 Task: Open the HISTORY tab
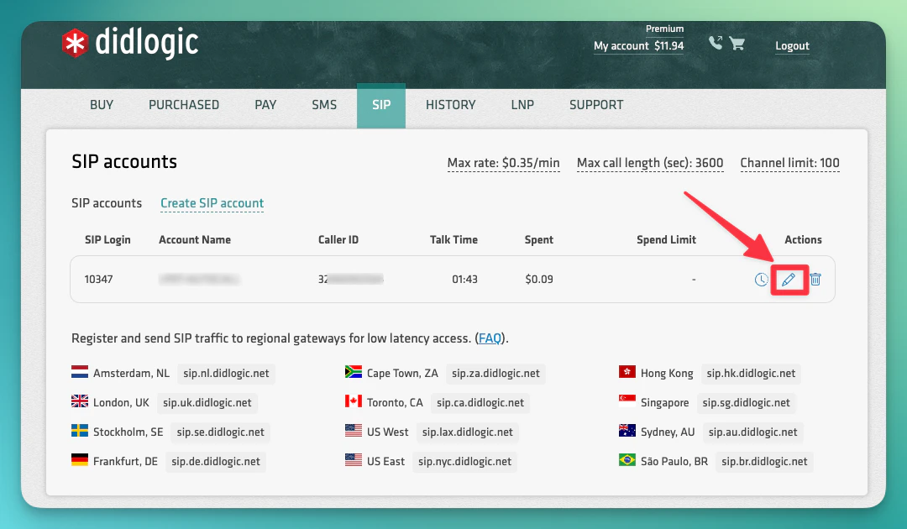coord(450,105)
